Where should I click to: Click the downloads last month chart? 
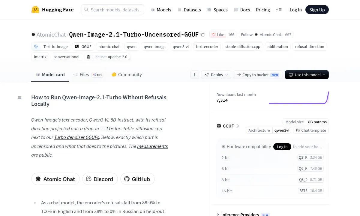pos(299,97)
